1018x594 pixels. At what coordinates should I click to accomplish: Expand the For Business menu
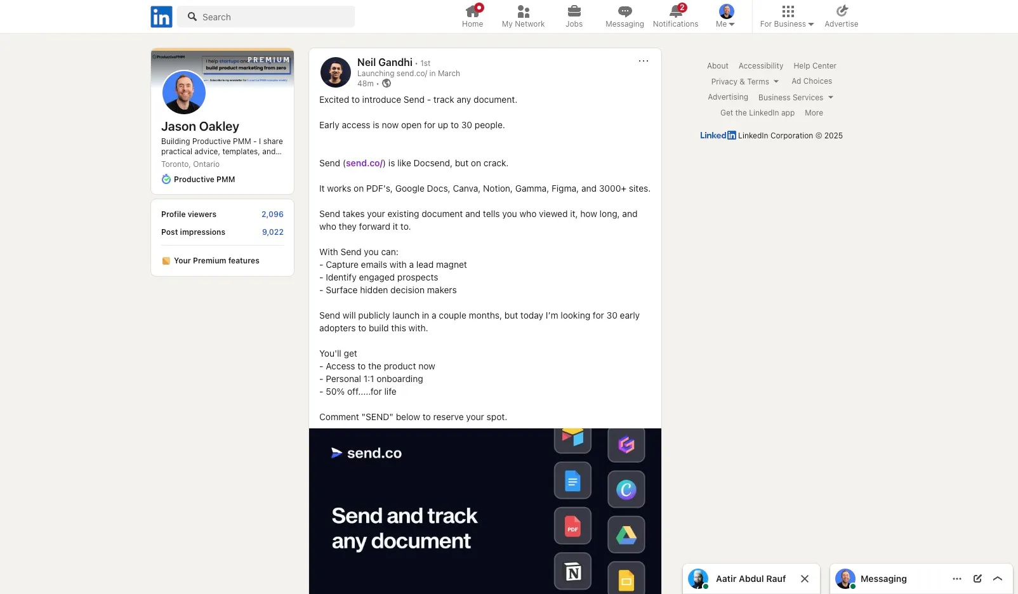786,16
